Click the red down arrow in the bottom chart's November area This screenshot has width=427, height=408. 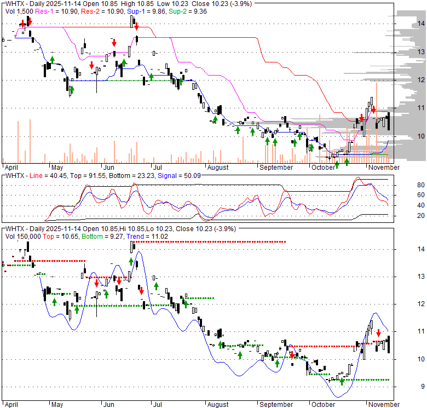[378, 332]
